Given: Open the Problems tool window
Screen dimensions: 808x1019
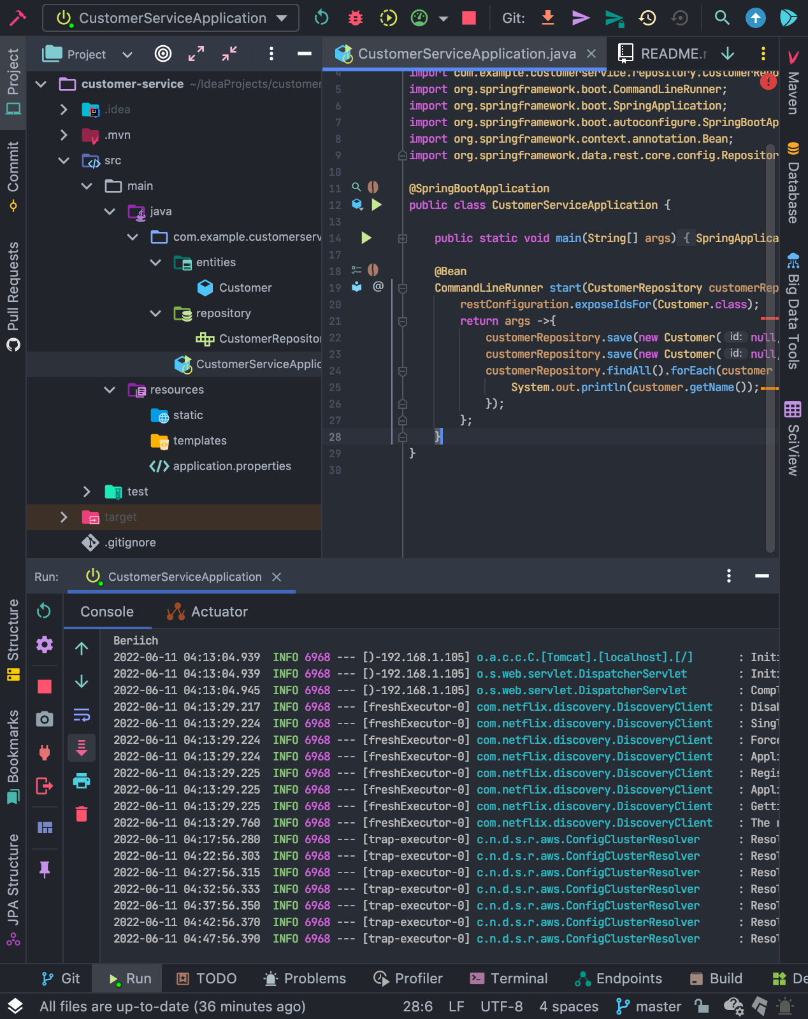Looking at the screenshot, I should pos(305,978).
